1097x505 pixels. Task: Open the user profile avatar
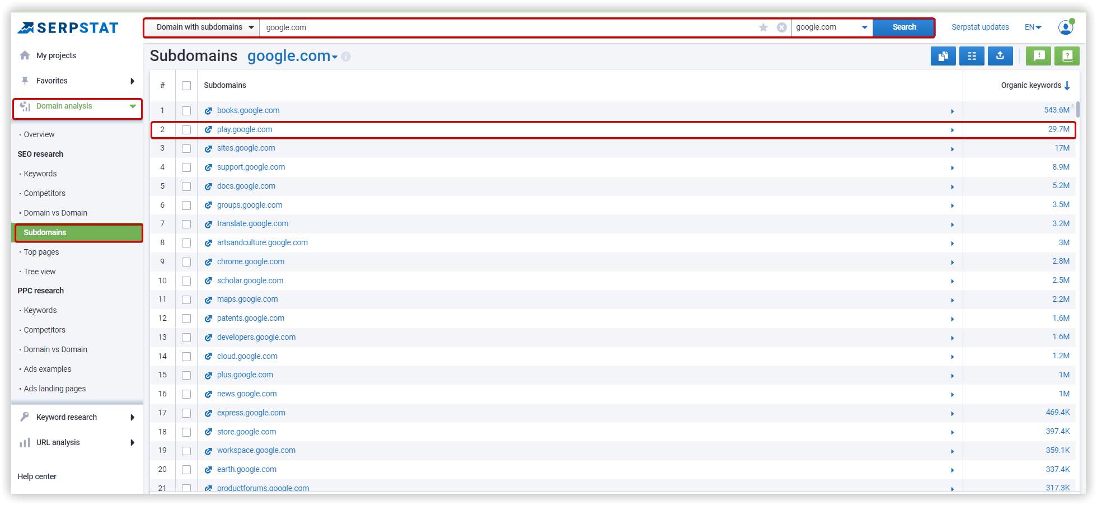[1066, 27]
